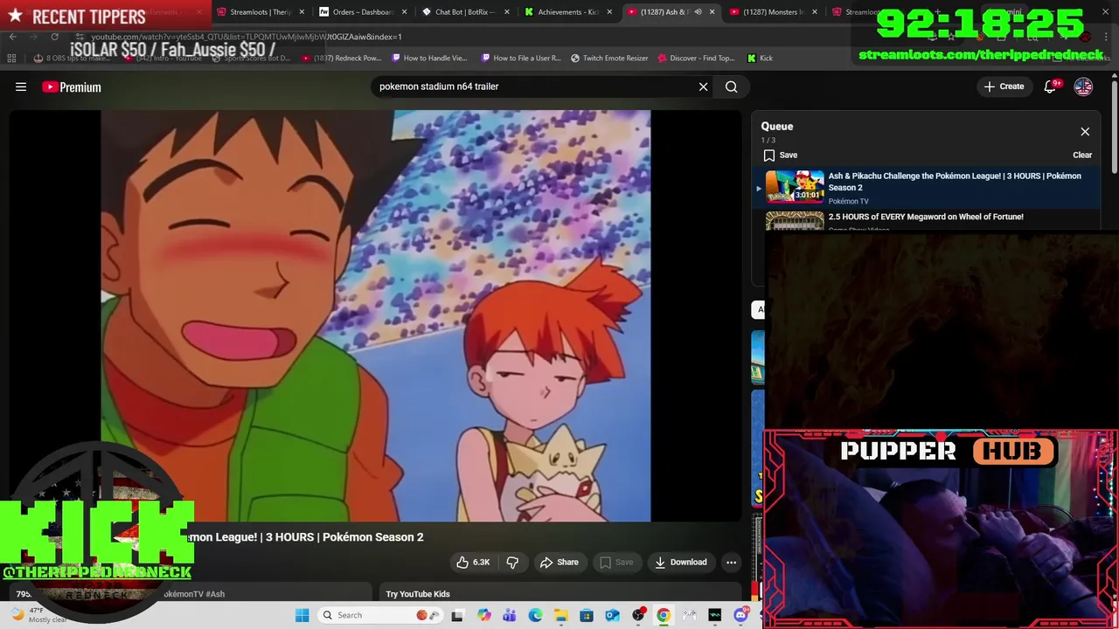
Task: Click the Chrome address bar URL
Action: [x=247, y=37]
